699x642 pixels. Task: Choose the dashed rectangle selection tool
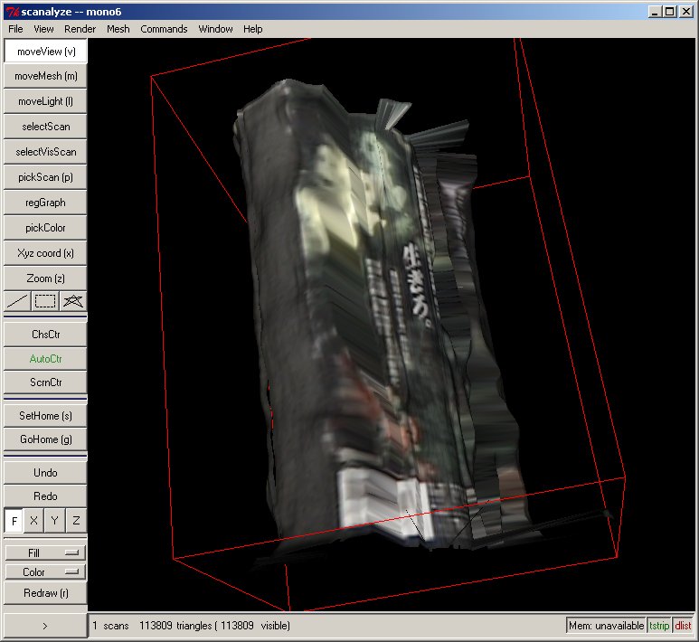[45, 301]
